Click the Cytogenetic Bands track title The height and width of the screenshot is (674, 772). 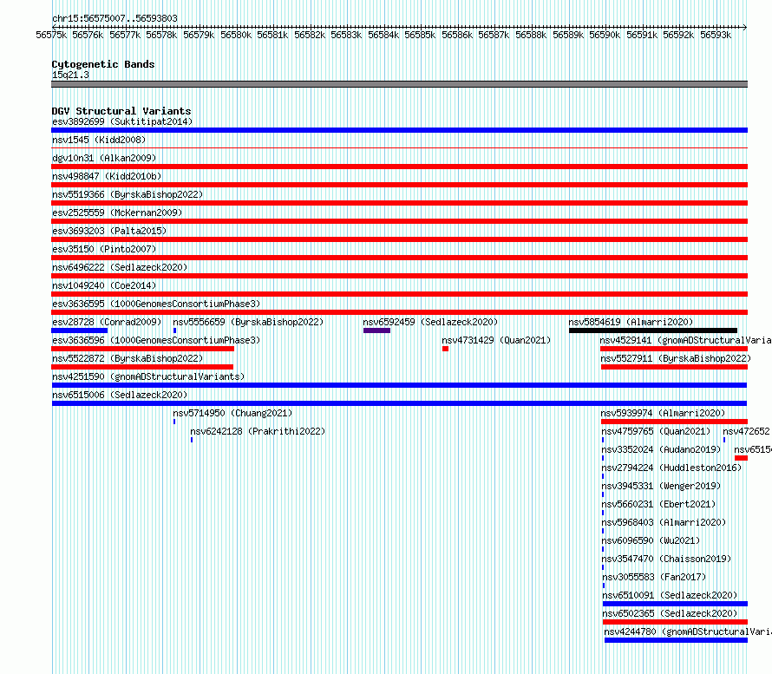(103, 64)
